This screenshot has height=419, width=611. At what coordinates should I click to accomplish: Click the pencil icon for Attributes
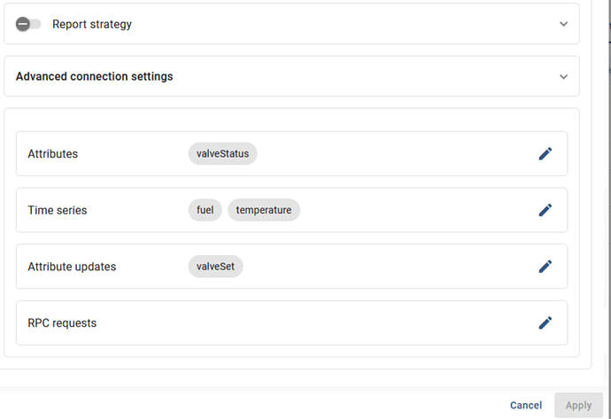click(545, 154)
